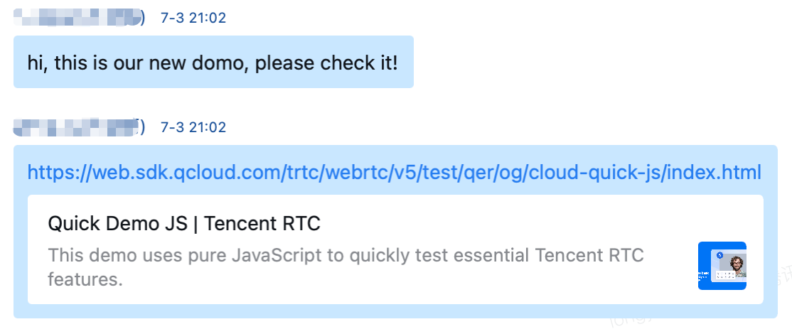The width and height of the screenshot is (792, 334).
Task: Open the web.sdk.qcloud.com demo link
Action: point(394,172)
